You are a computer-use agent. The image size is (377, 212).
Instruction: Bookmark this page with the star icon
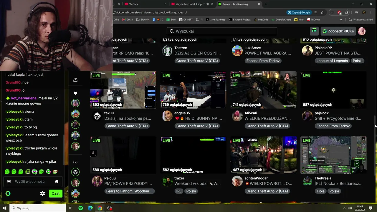click(x=322, y=12)
